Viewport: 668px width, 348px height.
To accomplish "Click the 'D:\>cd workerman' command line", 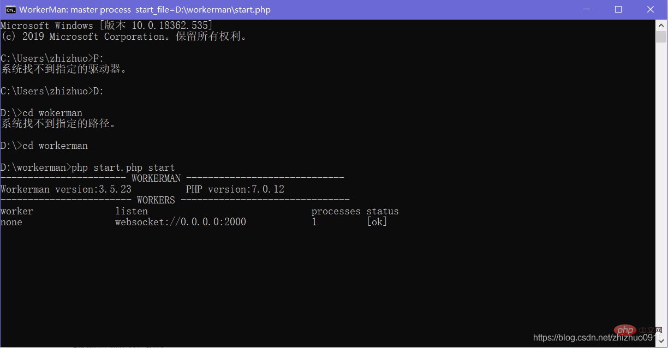I will point(44,146).
